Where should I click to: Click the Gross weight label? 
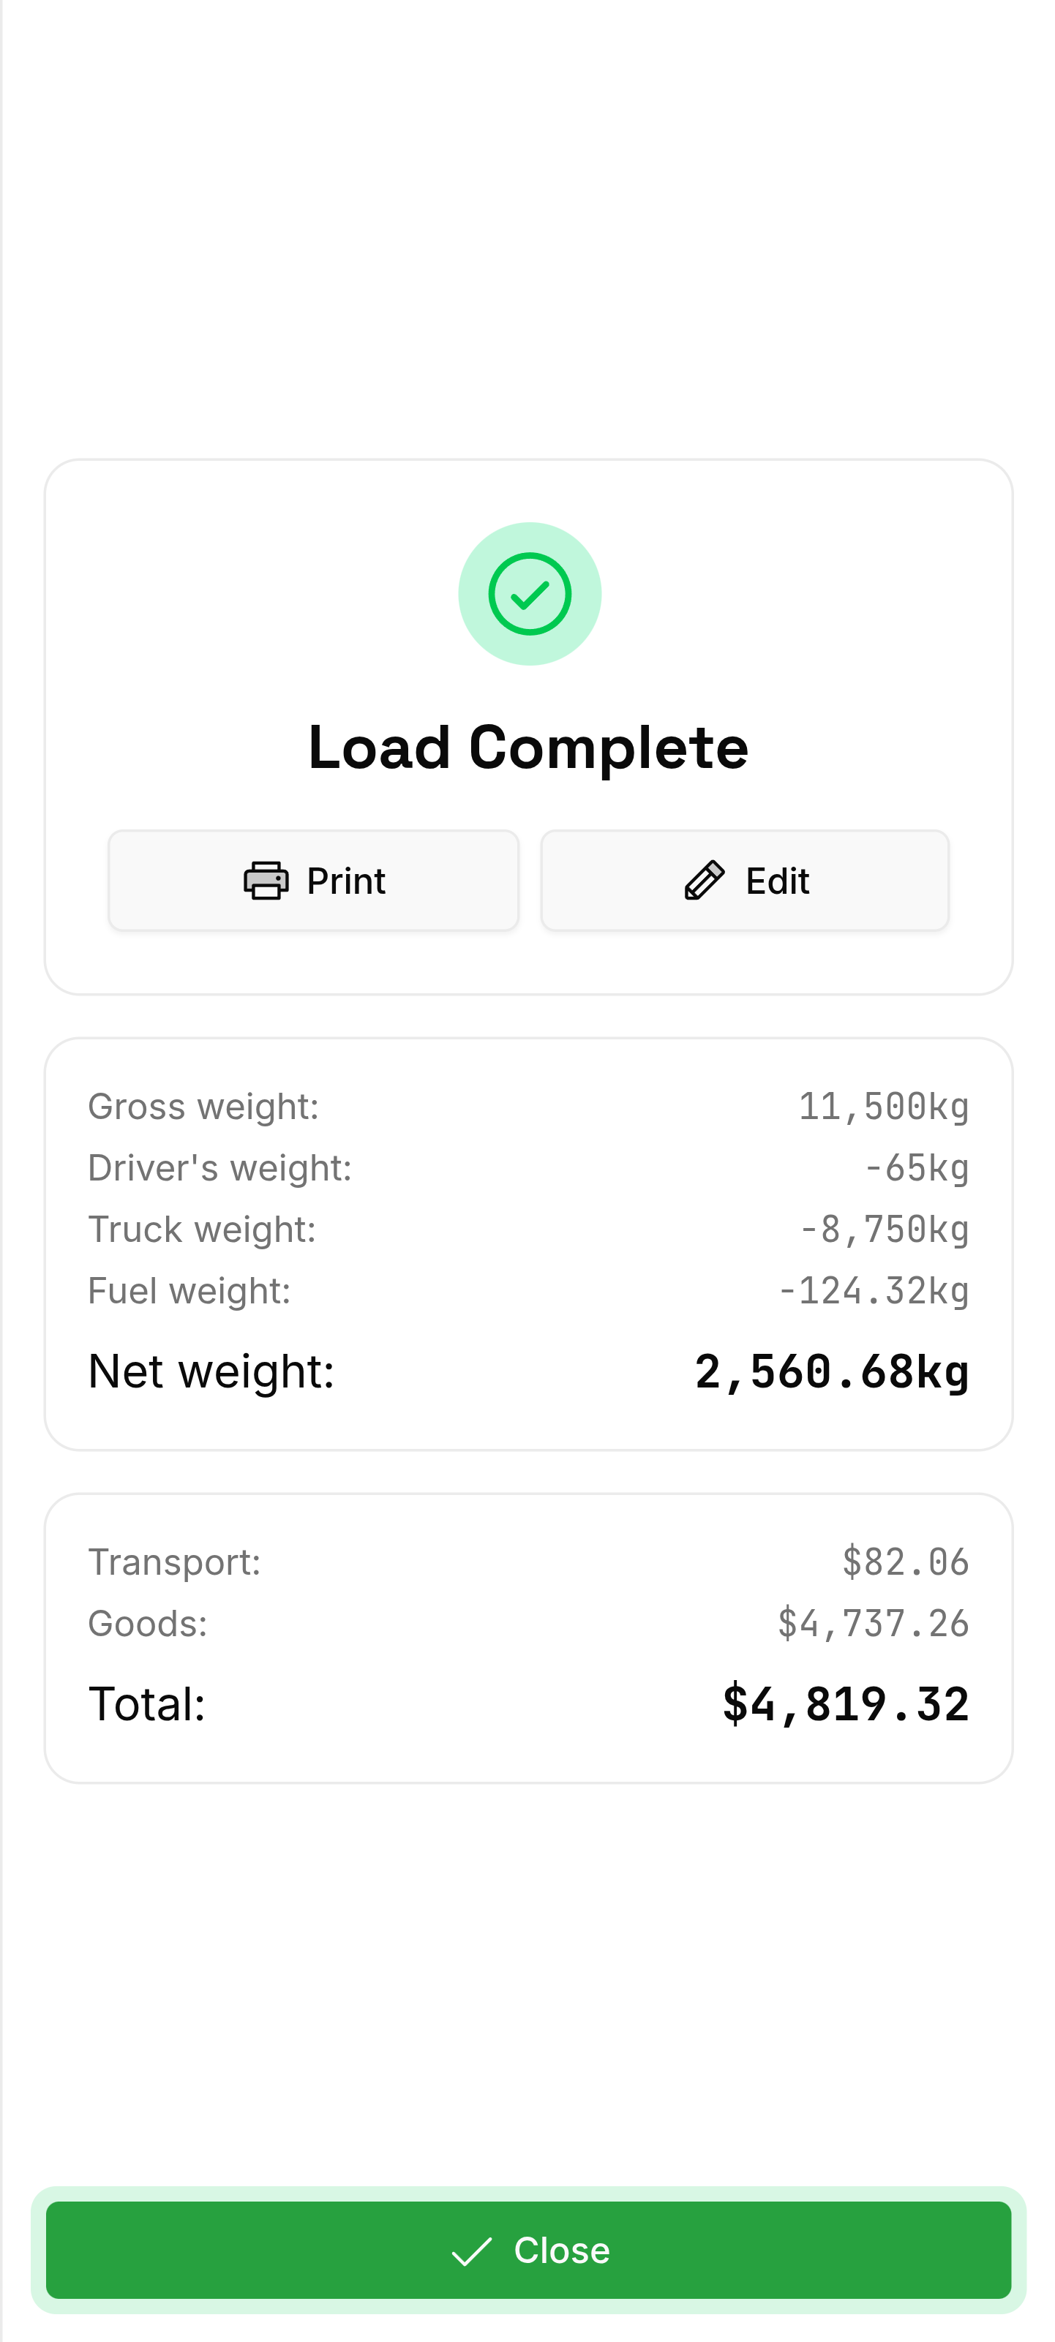click(203, 1107)
